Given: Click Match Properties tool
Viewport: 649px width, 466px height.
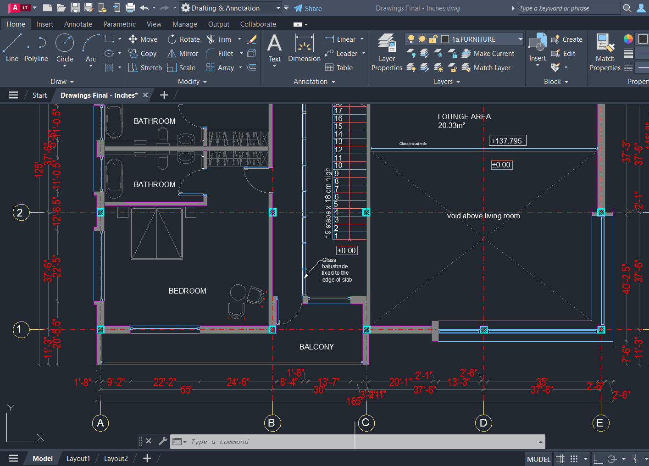Looking at the screenshot, I should [x=605, y=52].
